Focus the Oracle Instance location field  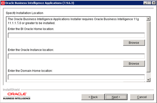76,56
